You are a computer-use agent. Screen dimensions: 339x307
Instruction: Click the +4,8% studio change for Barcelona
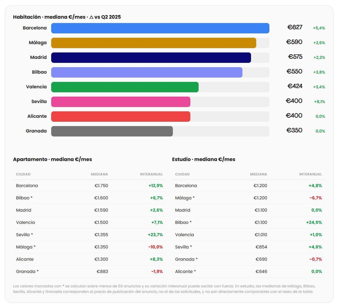click(315, 186)
